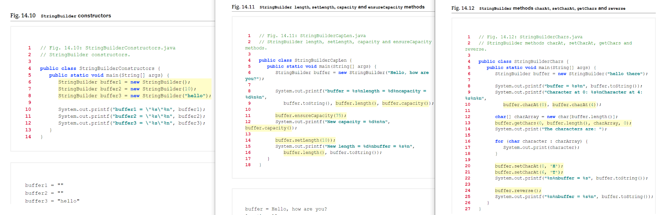Click highlighted 'buffer.length()' on line 9 of Fig. 14.11

pyautogui.click(x=356, y=103)
